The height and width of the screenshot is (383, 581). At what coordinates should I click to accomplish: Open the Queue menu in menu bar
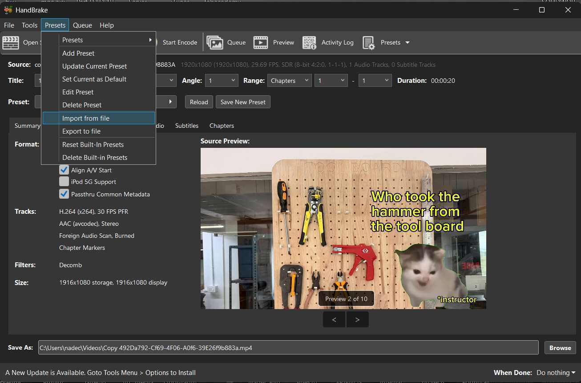[82, 25]
